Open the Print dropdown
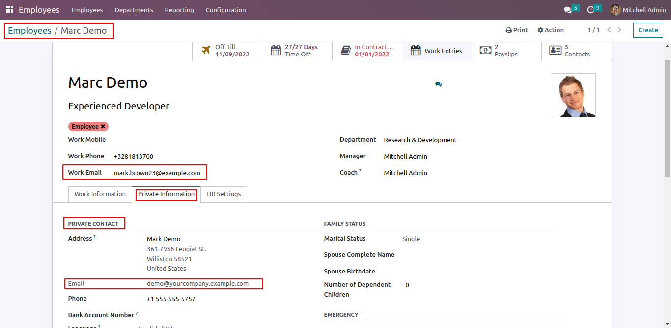The width and height of the screenshot is (671, 328). (x=517, y=30)
